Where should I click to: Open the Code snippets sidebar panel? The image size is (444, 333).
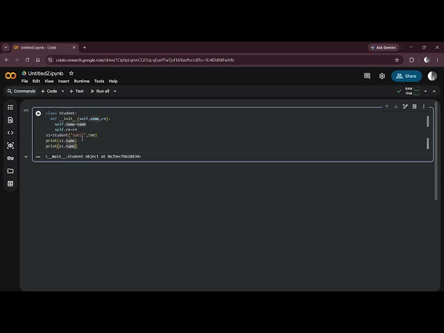tap(10, 133)
